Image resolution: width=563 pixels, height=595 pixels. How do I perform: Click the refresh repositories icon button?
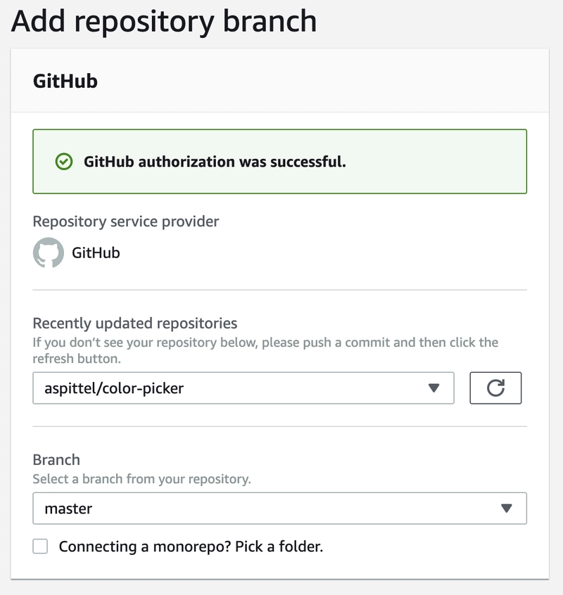pyautogui.click(x=495, y=388)
